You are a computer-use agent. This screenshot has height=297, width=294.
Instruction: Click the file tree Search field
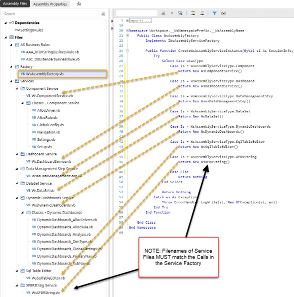click(x=51, y=14)
